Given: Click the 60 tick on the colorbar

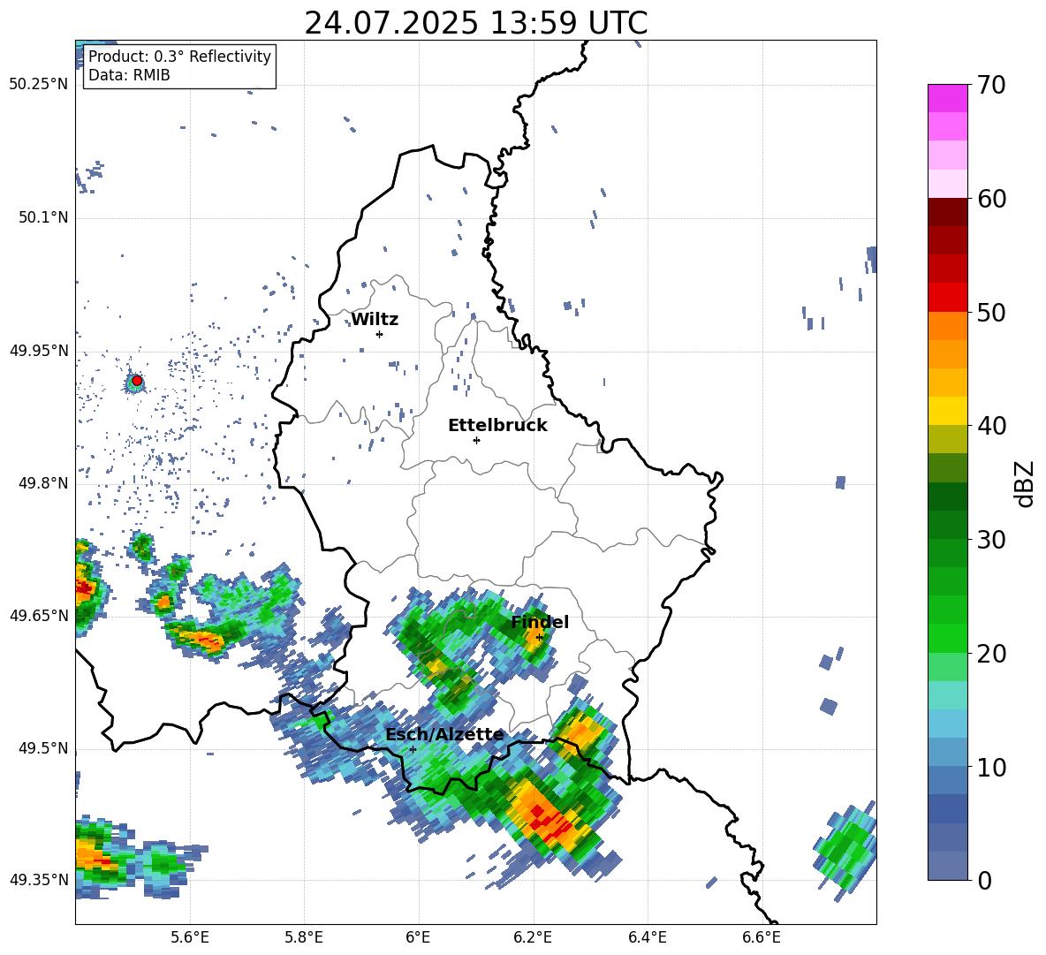Looking at the screenshot, I should (x=990, y=199).
